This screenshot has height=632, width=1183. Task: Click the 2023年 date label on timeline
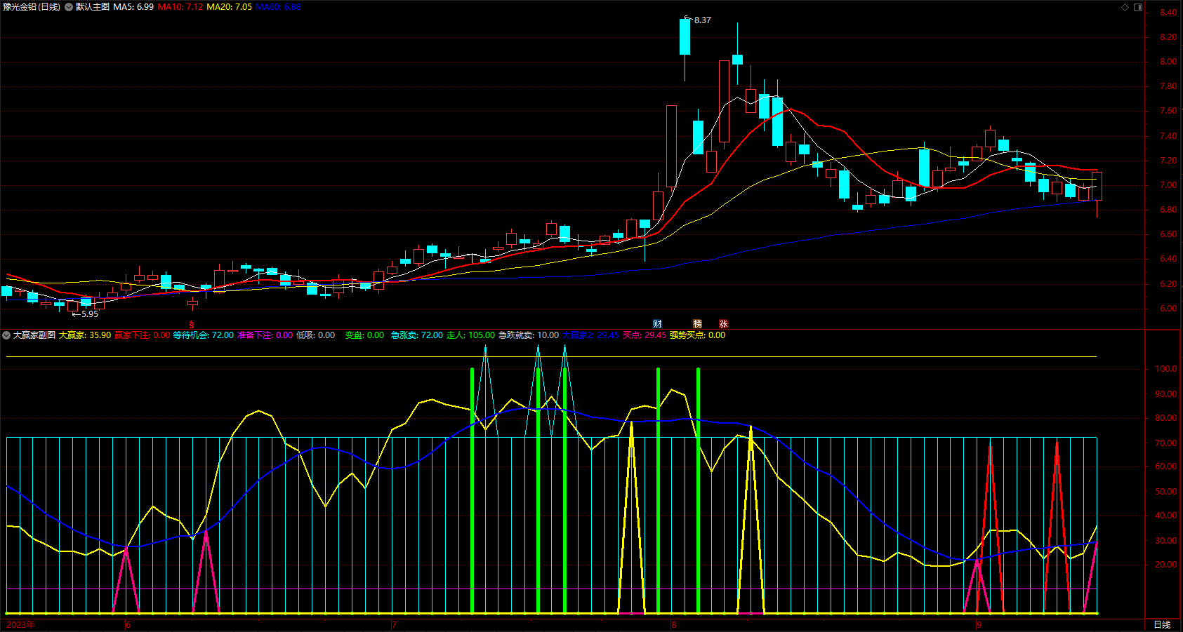[20, 624]
